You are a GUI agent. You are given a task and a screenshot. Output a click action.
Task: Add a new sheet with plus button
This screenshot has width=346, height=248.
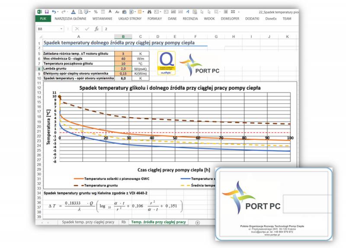198,222
